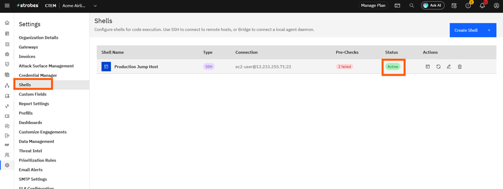Screen dimensions: 503x189
Task: Click the Status column header
Action: (x=391, y=52)
